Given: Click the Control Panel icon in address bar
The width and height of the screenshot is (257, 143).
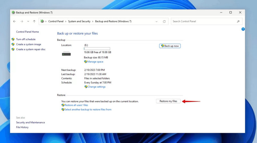Looking at the screenshot, I should pyautogui.click(x=42, y=22).
